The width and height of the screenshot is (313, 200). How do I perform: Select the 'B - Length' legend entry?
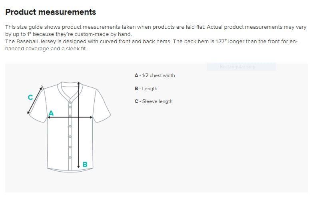[146, 89]
